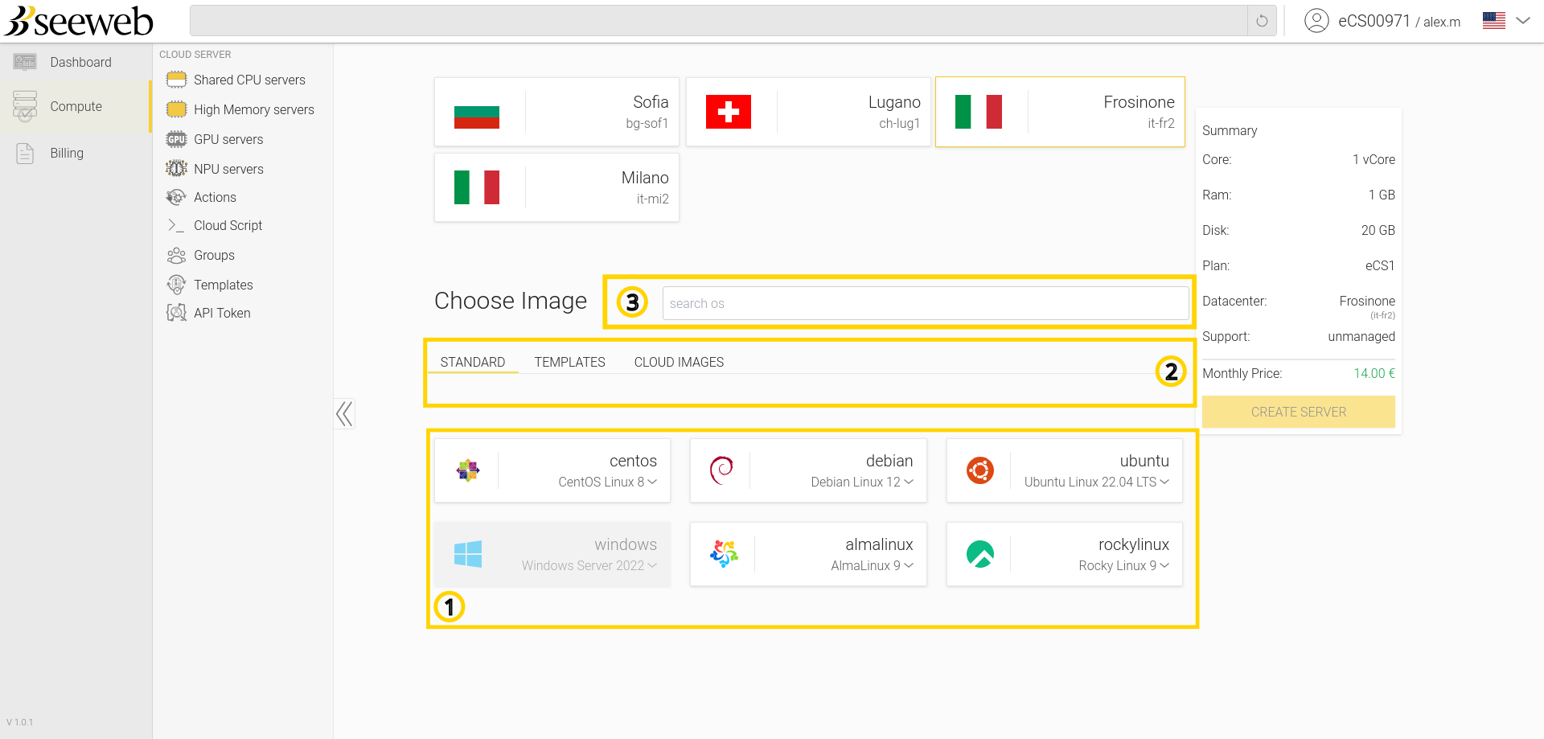Screen dimensions: 1544x739
Task: Open the eCS00971 / alex.m account link
Action: pyautogui.click(x=1399, y=22)
